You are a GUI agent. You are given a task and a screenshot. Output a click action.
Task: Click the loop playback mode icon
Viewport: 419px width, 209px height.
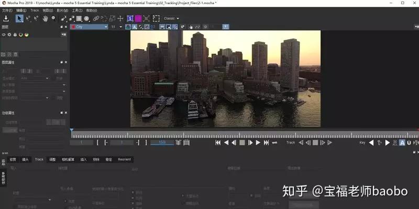point(274,143)
